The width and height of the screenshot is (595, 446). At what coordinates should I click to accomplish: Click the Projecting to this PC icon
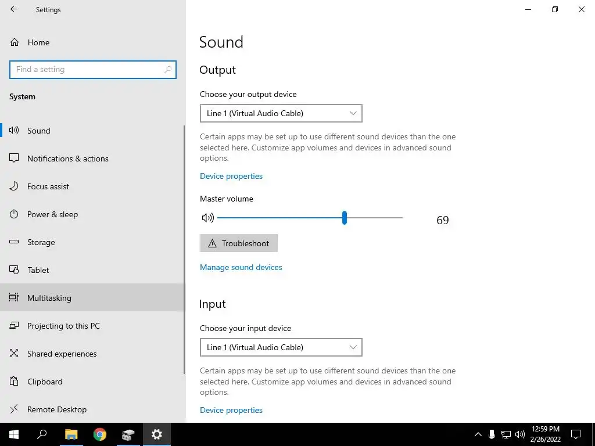[14, 325]
